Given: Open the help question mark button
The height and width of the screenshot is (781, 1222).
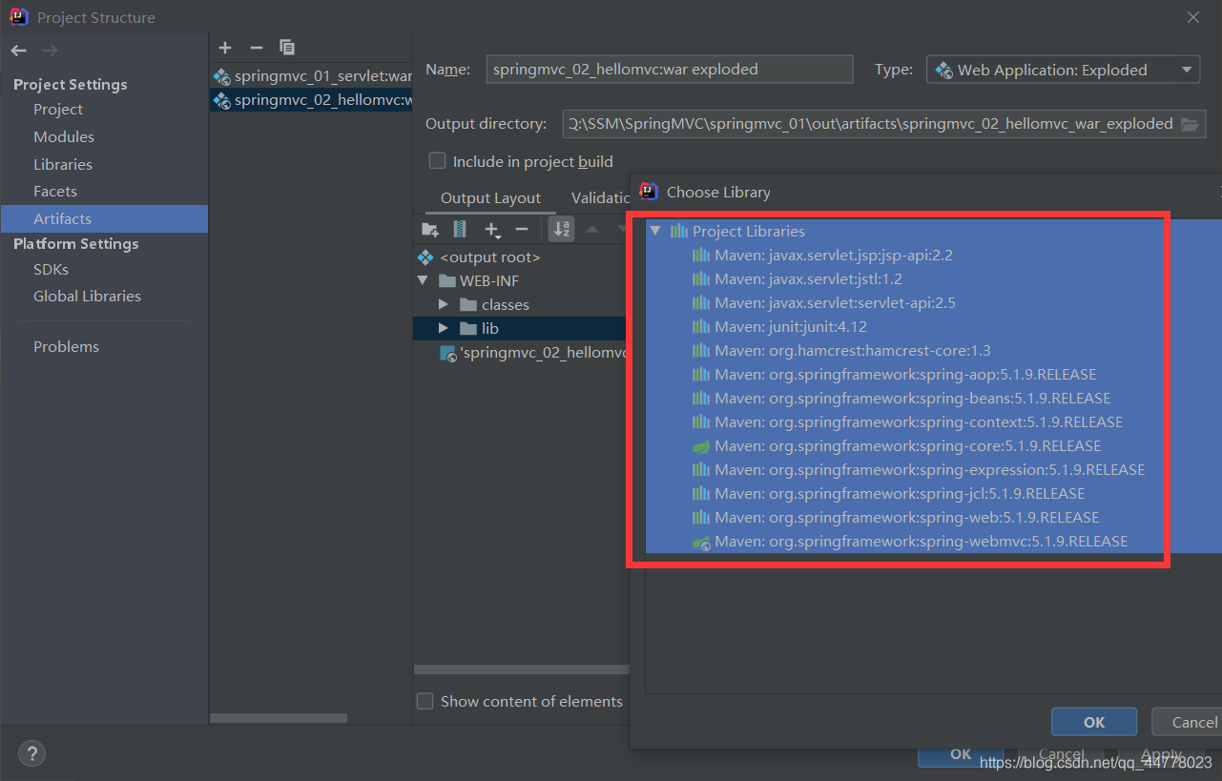Looking at the screenshot, I should coord(31,753).
